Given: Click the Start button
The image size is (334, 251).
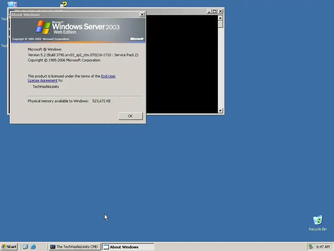Looking at the screenshot, I should [x=9, y=247].
